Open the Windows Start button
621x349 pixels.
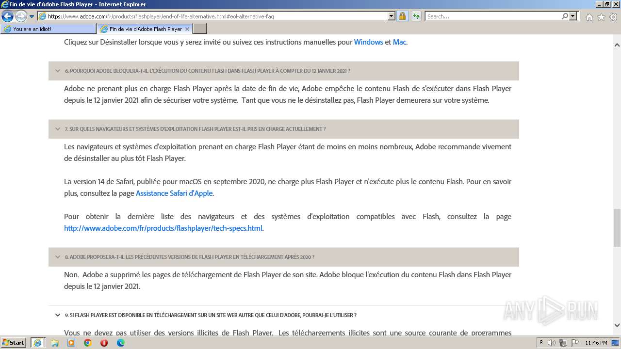(14, 343)
